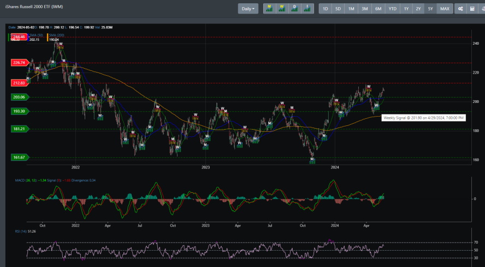
Task: Click the 203.06 support level label
Action: pos(20,97)
